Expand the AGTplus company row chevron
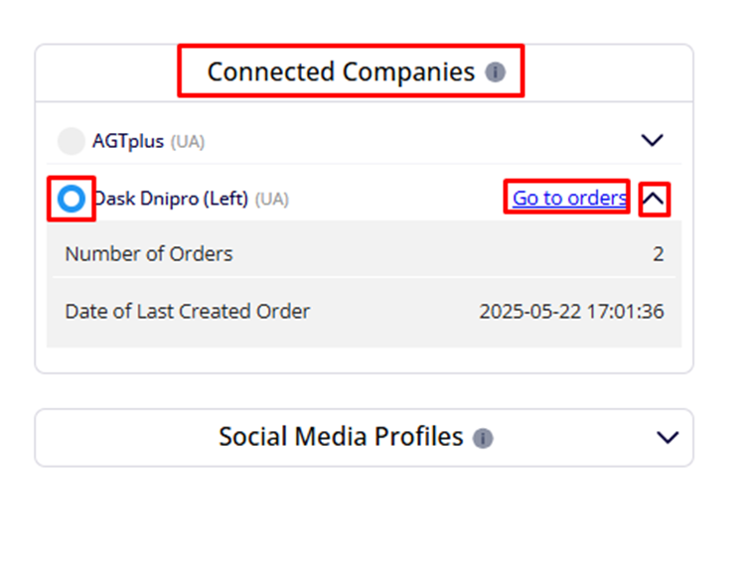This screenshot has width=747, height=565. tap(652, 141)
